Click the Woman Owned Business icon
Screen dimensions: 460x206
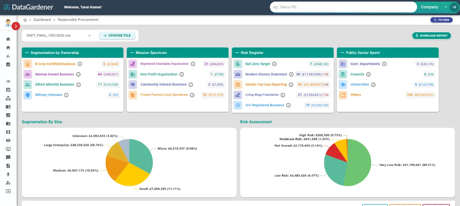tap(28, 74)
